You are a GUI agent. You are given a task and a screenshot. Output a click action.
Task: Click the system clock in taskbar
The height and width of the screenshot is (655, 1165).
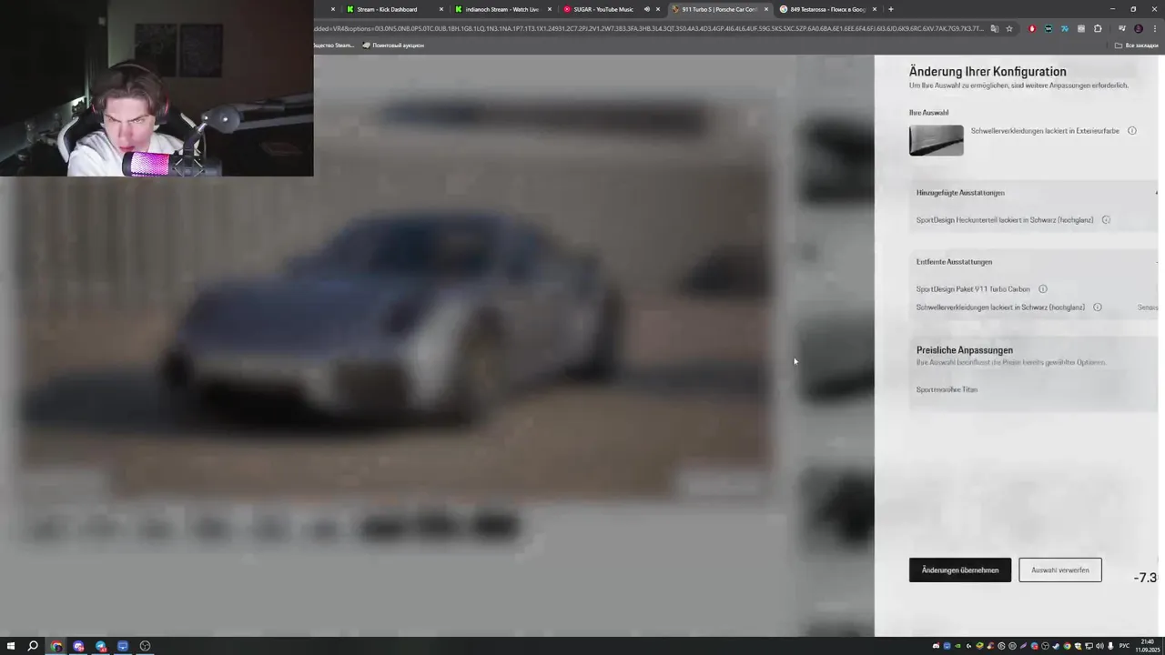[x=1148, y=646]
